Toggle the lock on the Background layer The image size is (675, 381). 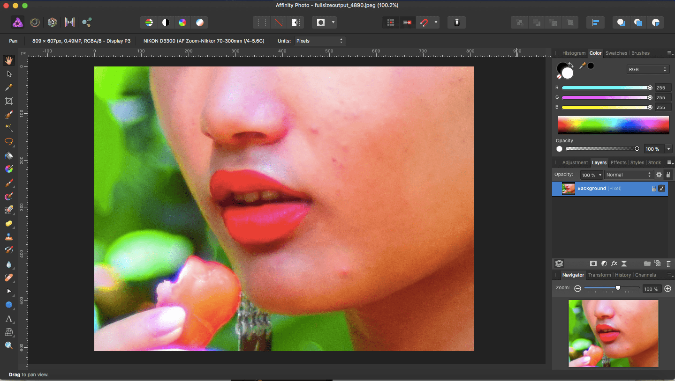653,189
